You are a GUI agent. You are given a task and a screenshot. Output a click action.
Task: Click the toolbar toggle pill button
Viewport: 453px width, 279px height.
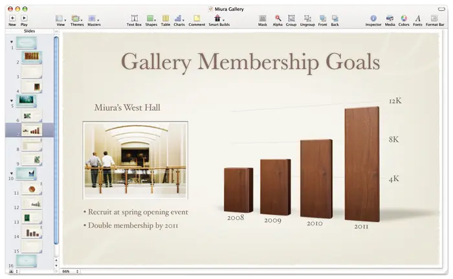click(441, 9)
